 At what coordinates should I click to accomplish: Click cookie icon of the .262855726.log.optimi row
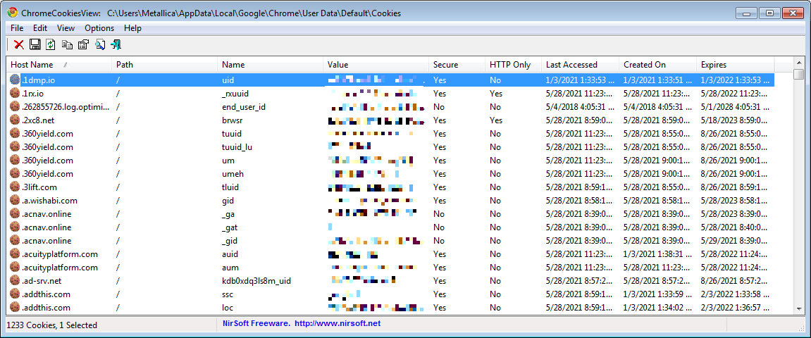(15, 107)
